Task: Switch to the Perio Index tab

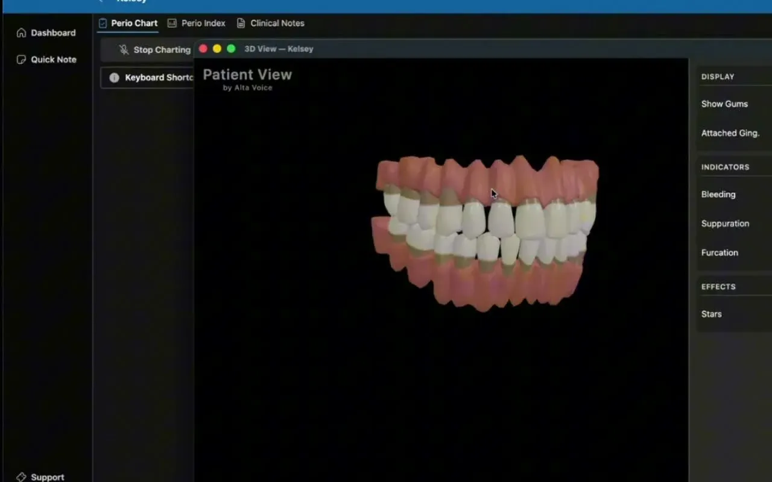Action: tap(196, 23)
